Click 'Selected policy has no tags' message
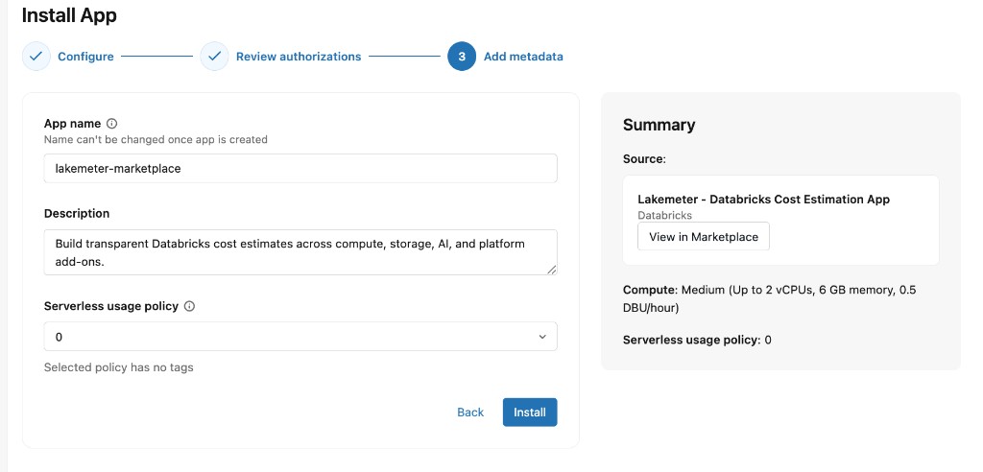Image resolution: width=983 pixels, height=472 pixels. coord(118,367)
